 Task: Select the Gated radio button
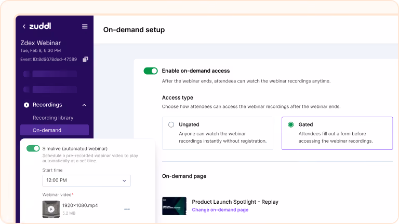tap(290, 124)
